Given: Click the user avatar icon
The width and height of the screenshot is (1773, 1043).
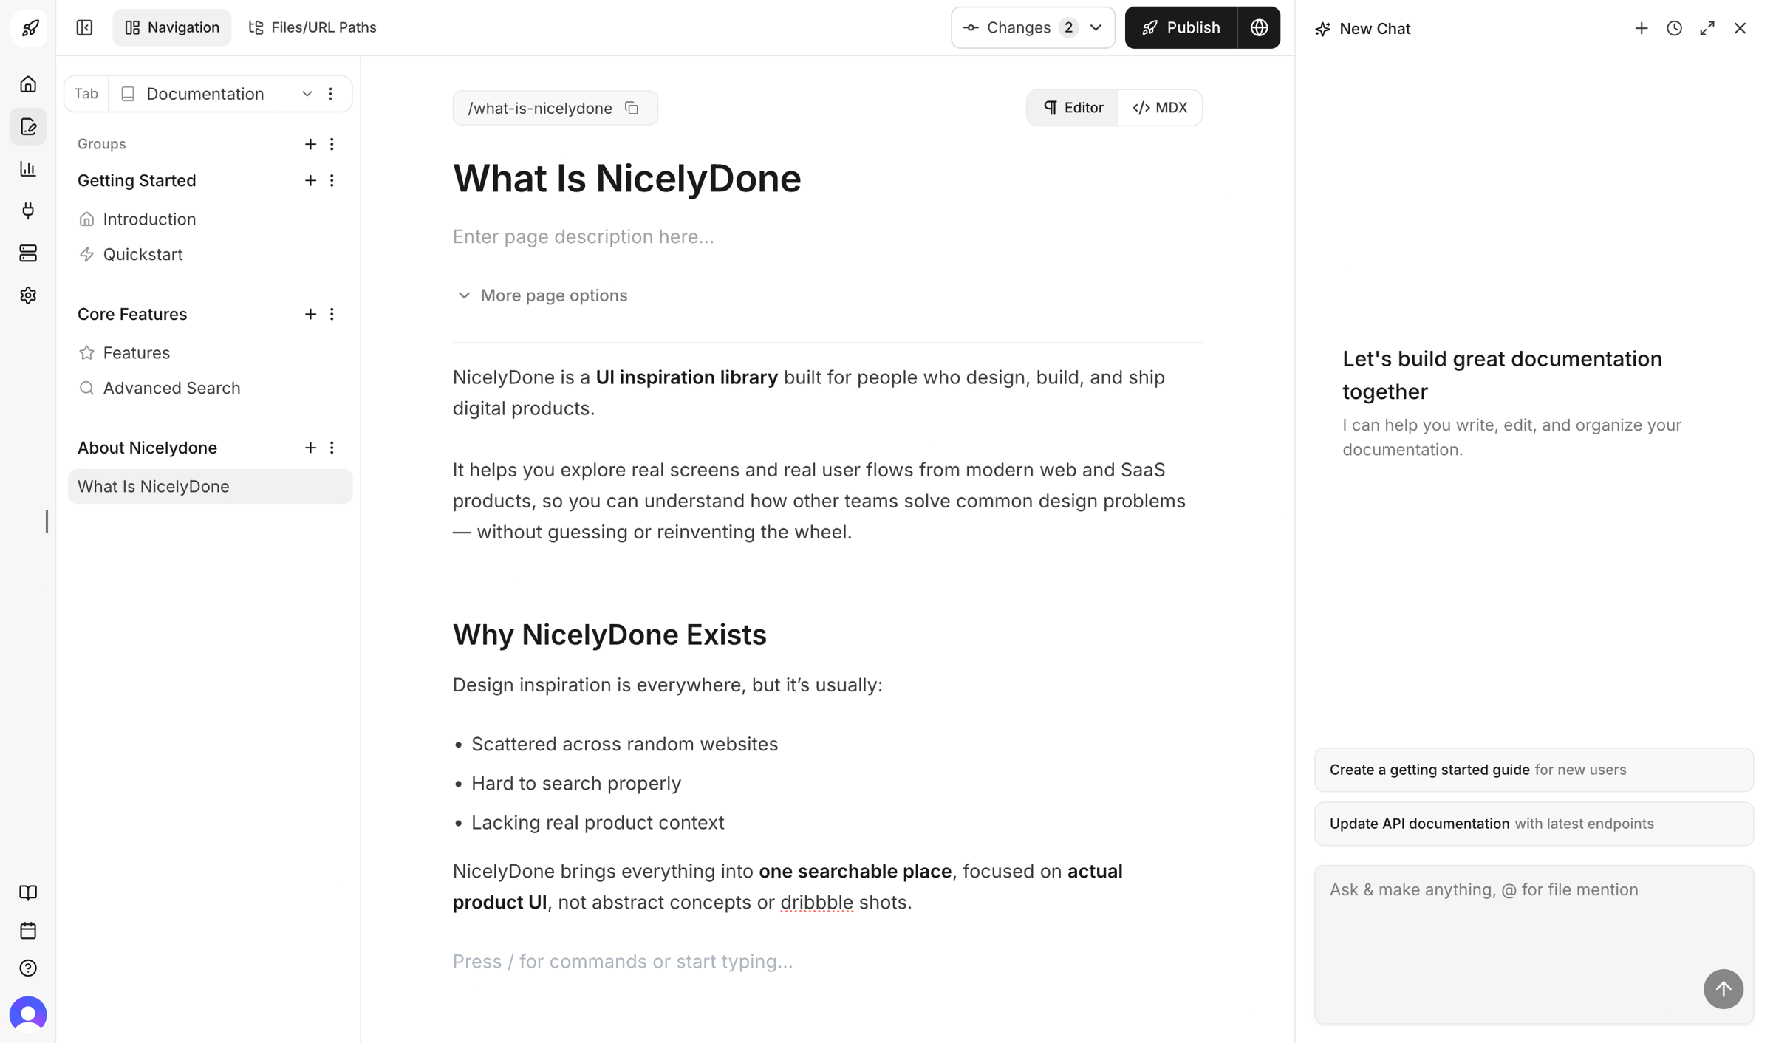Looking at the screenshot, I should click(28, 1014).
